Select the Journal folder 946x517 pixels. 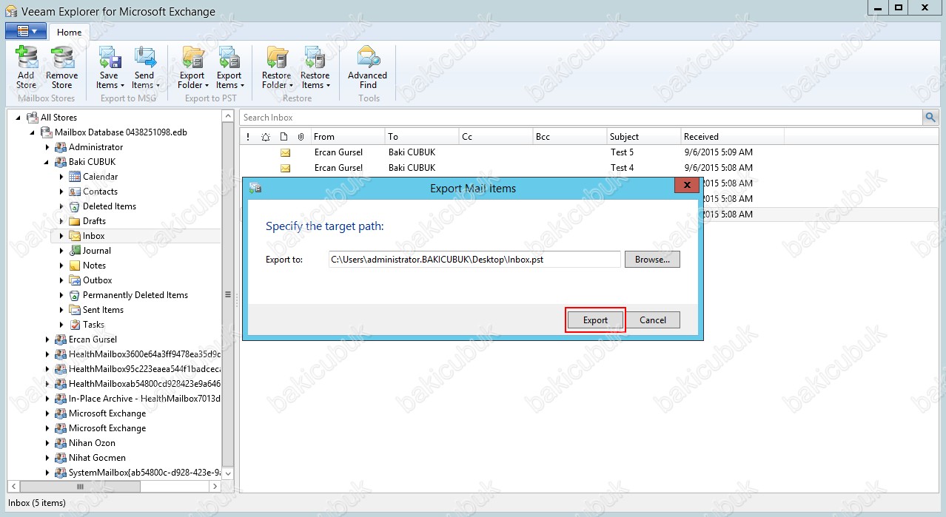point(97,251)
